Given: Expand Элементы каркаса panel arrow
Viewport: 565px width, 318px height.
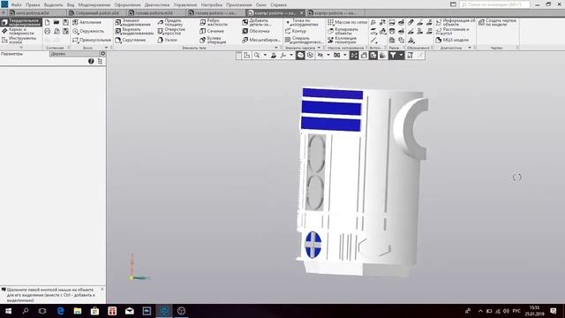Looking at the screenshot, I should point(319,48).
